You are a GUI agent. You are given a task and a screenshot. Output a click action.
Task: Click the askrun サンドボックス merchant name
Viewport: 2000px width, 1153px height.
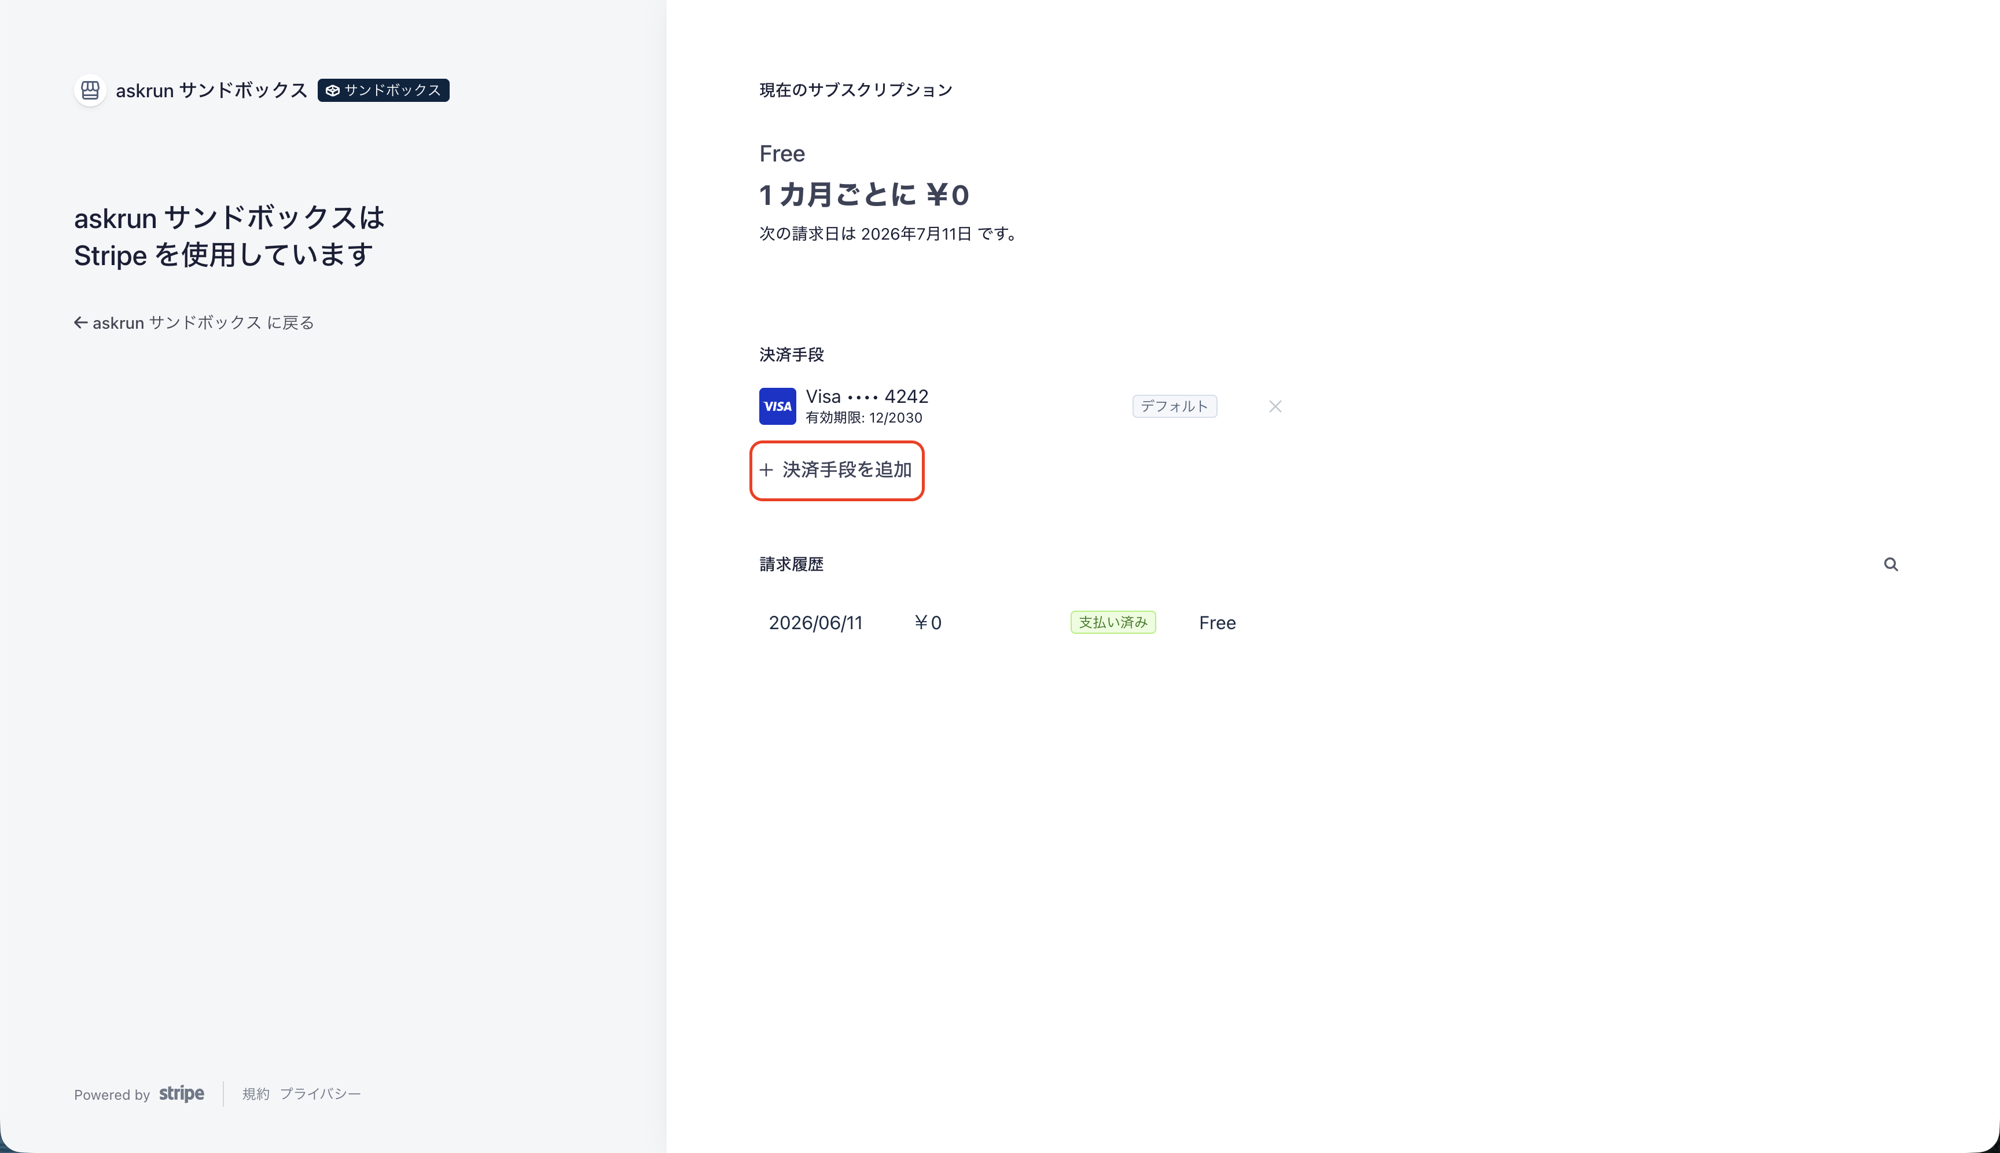pyautogui.click(x=211, y=90)
